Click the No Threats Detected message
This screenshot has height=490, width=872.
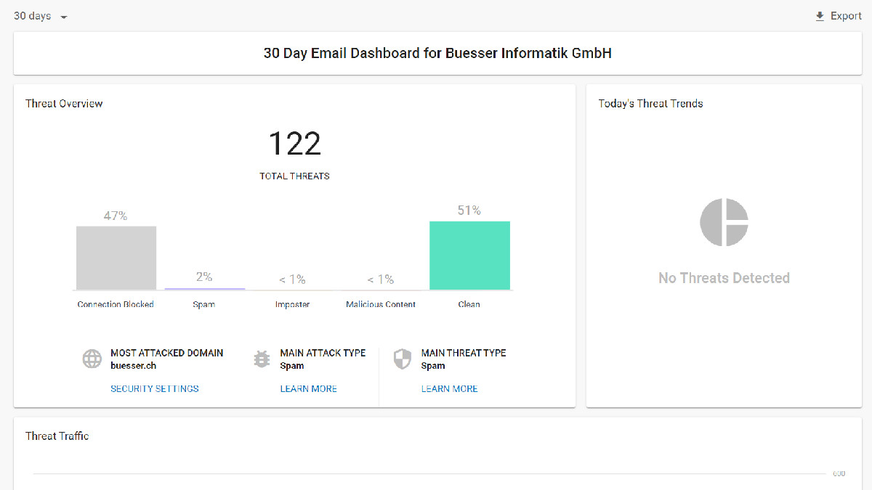click(724, 278)
